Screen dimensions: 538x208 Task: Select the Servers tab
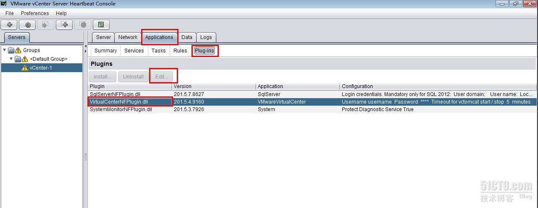pos(17,37)
